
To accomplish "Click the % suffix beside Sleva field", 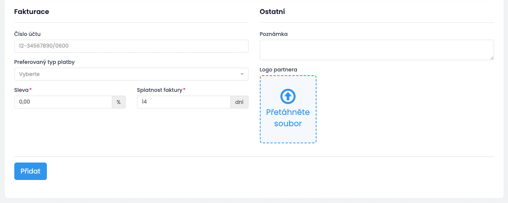I will pos(119,102).
